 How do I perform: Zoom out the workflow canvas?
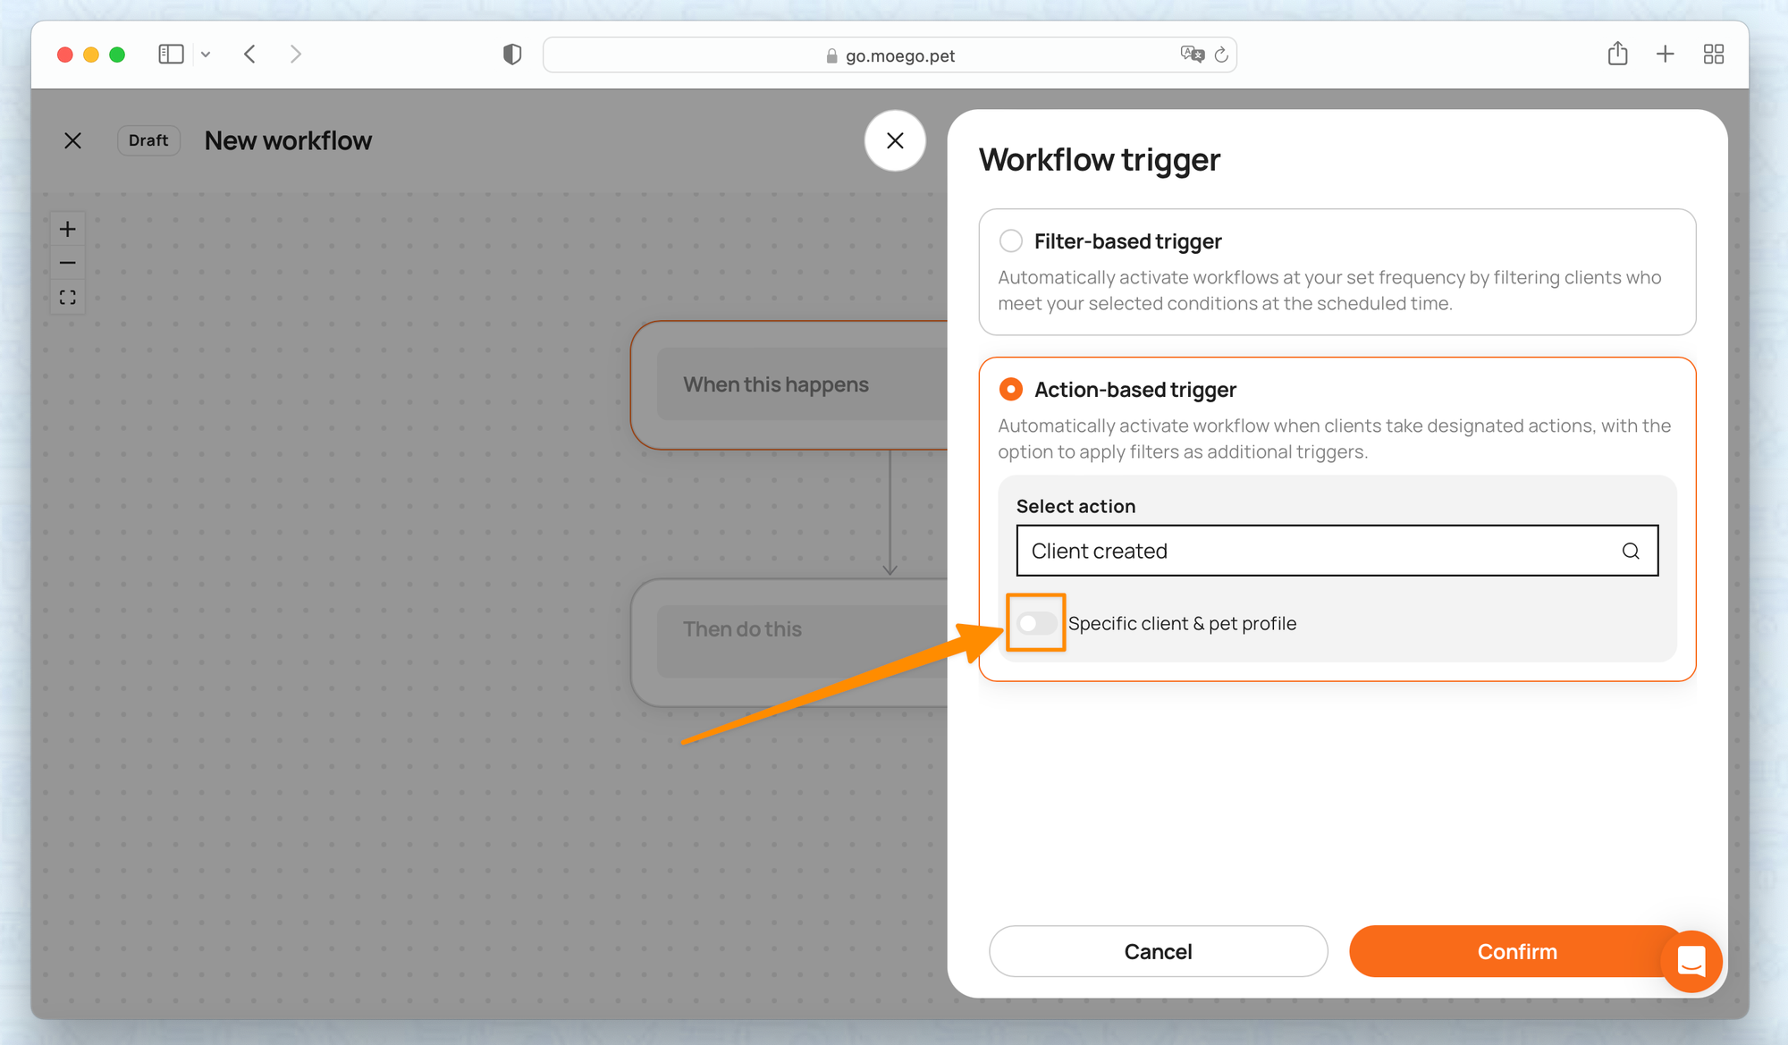click(67, 263)
